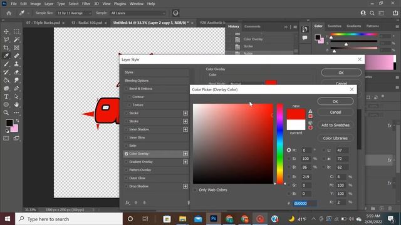Select the Paint Bucket tool

click(6, 81)
